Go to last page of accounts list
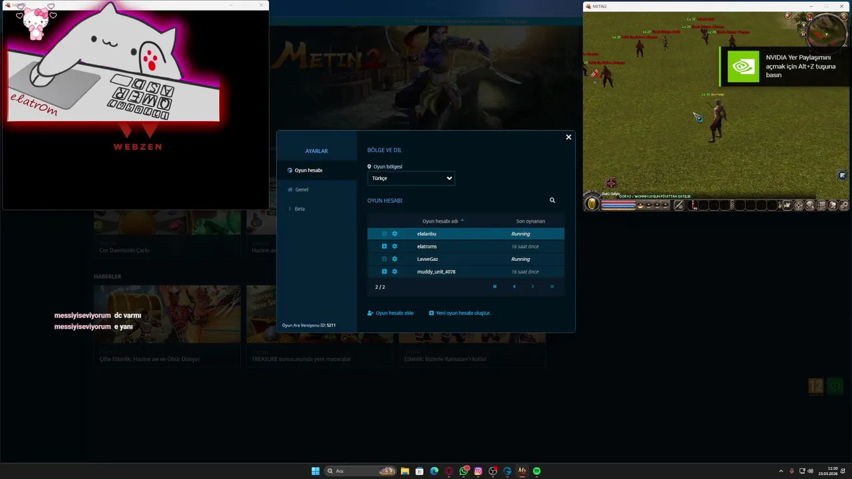Screen dimensions: 852x479 (552, 287)
